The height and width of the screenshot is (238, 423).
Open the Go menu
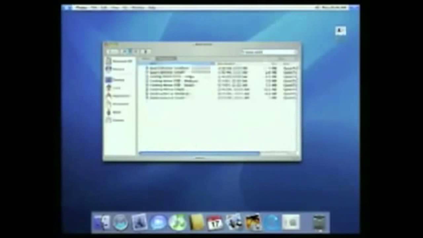pyautogui.click(x=125, y=7)
